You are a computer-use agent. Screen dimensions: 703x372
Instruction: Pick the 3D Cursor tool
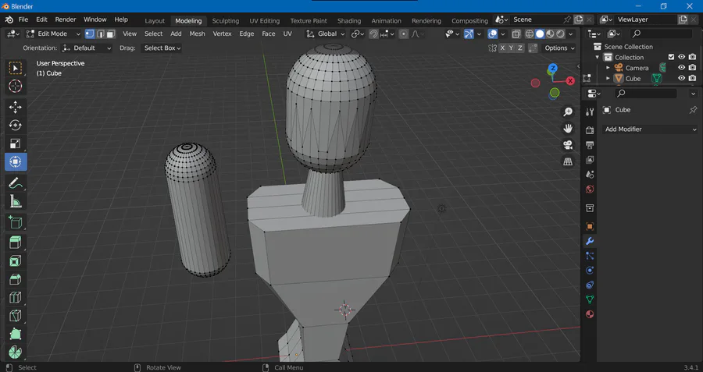16,86
